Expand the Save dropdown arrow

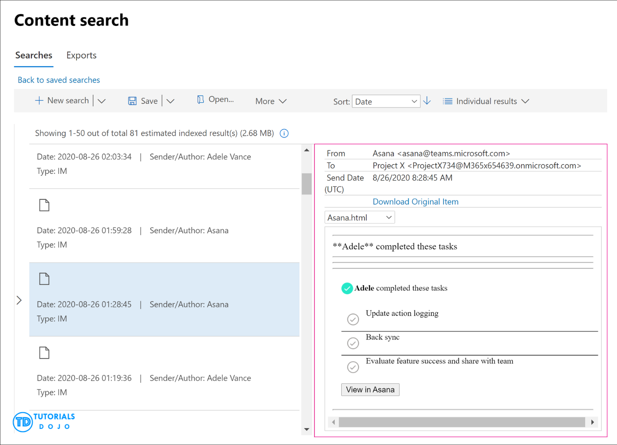coord(171,101)
